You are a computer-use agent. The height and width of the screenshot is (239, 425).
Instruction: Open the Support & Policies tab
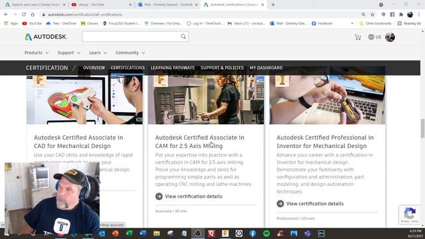point(222,68)
